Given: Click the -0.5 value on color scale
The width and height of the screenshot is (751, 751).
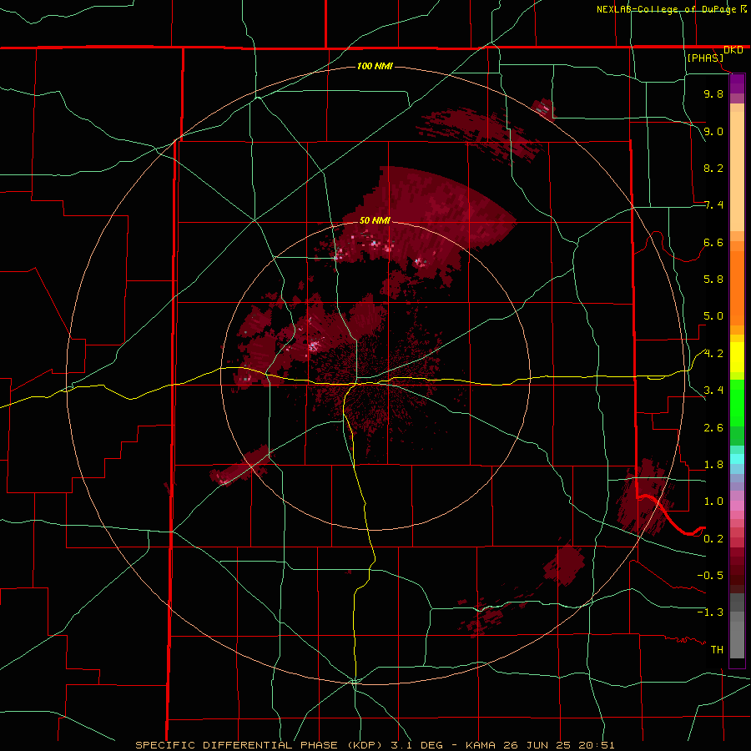Looking at the screenshot, I should click(x=710, y=575).
